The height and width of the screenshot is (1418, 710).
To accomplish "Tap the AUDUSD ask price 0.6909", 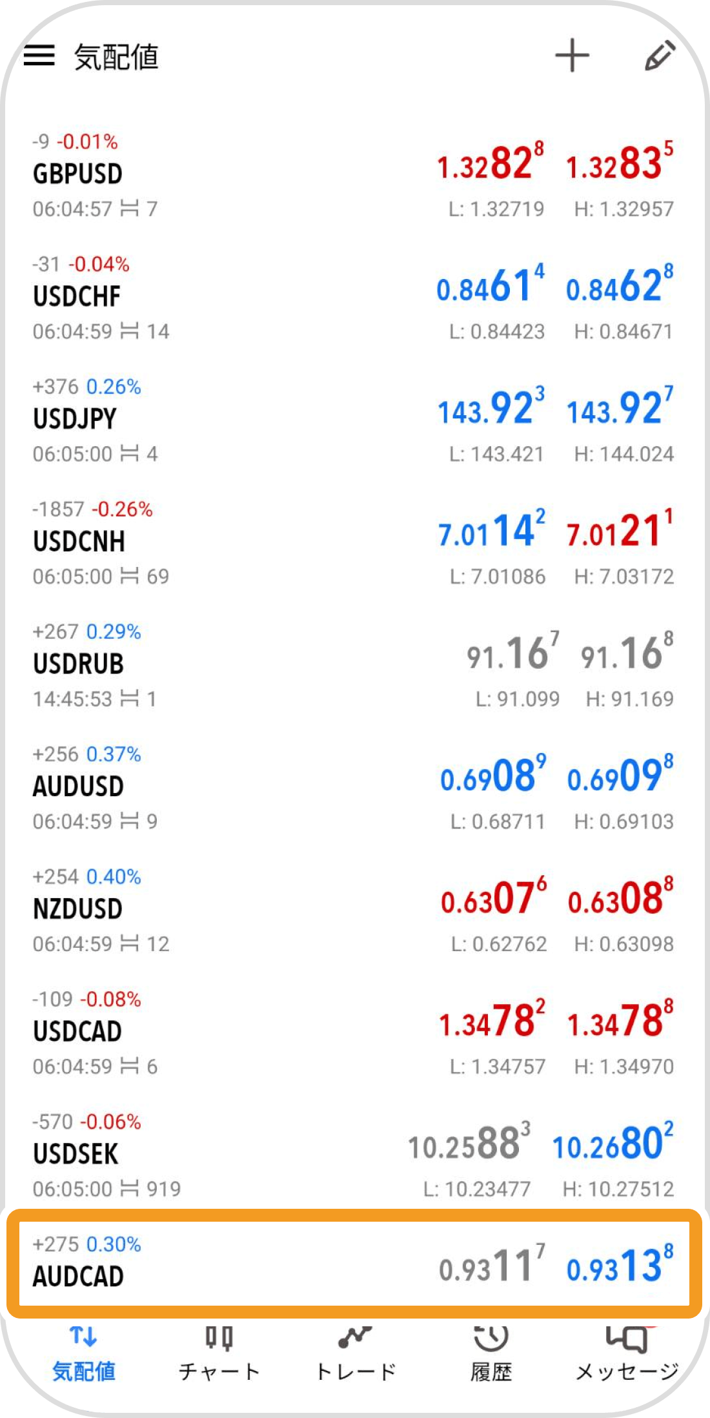I will tap(620, 774).
